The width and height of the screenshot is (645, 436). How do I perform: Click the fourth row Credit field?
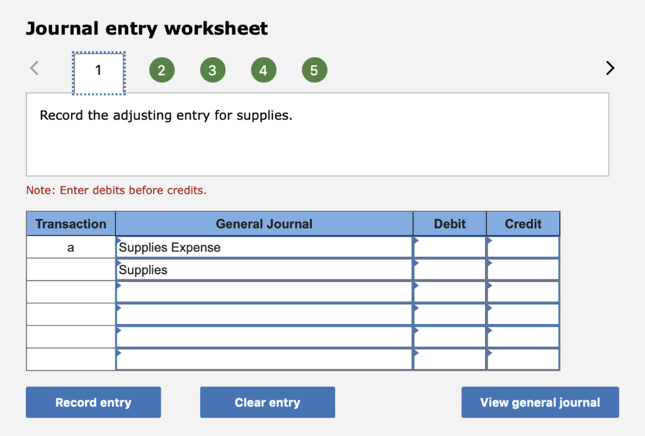pos(523,315)
